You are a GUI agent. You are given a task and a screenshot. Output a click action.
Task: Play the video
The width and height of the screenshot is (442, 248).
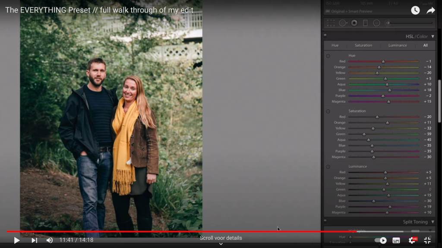point(17,240)
